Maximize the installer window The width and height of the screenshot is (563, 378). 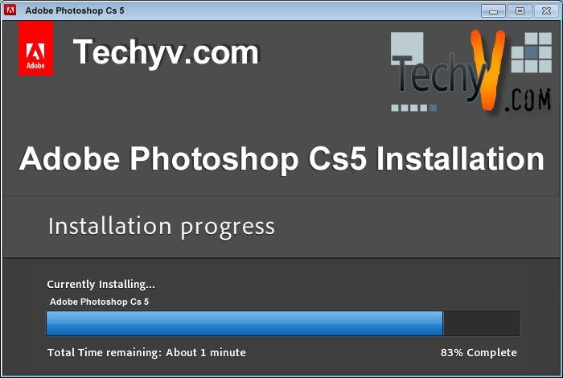(520, 11)
